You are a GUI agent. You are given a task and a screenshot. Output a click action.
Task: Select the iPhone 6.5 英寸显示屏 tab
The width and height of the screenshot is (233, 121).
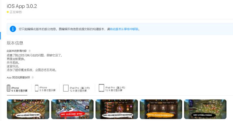[x=17, y=89]
